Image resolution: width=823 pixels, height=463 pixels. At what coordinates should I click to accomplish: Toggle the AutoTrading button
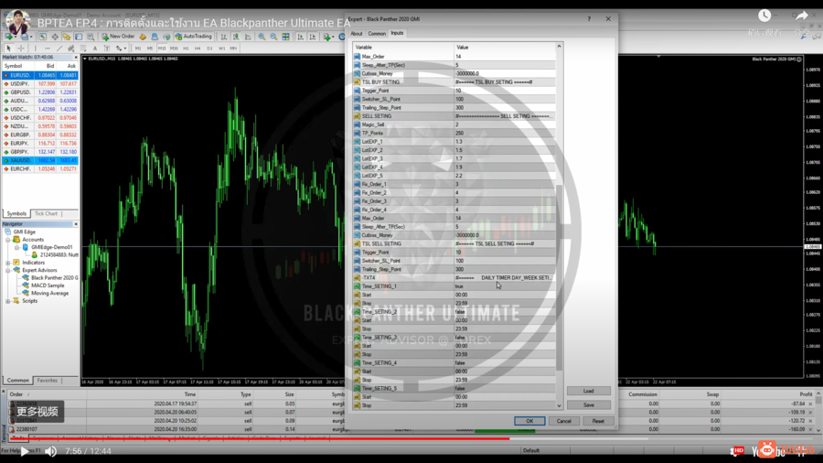(x=193, y=37)
